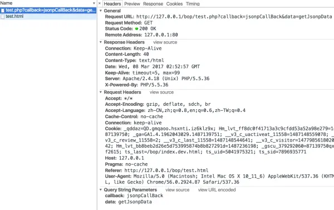
Task: Switch to the Response tab
Action: pyautogui.click(x=153, y=4)
